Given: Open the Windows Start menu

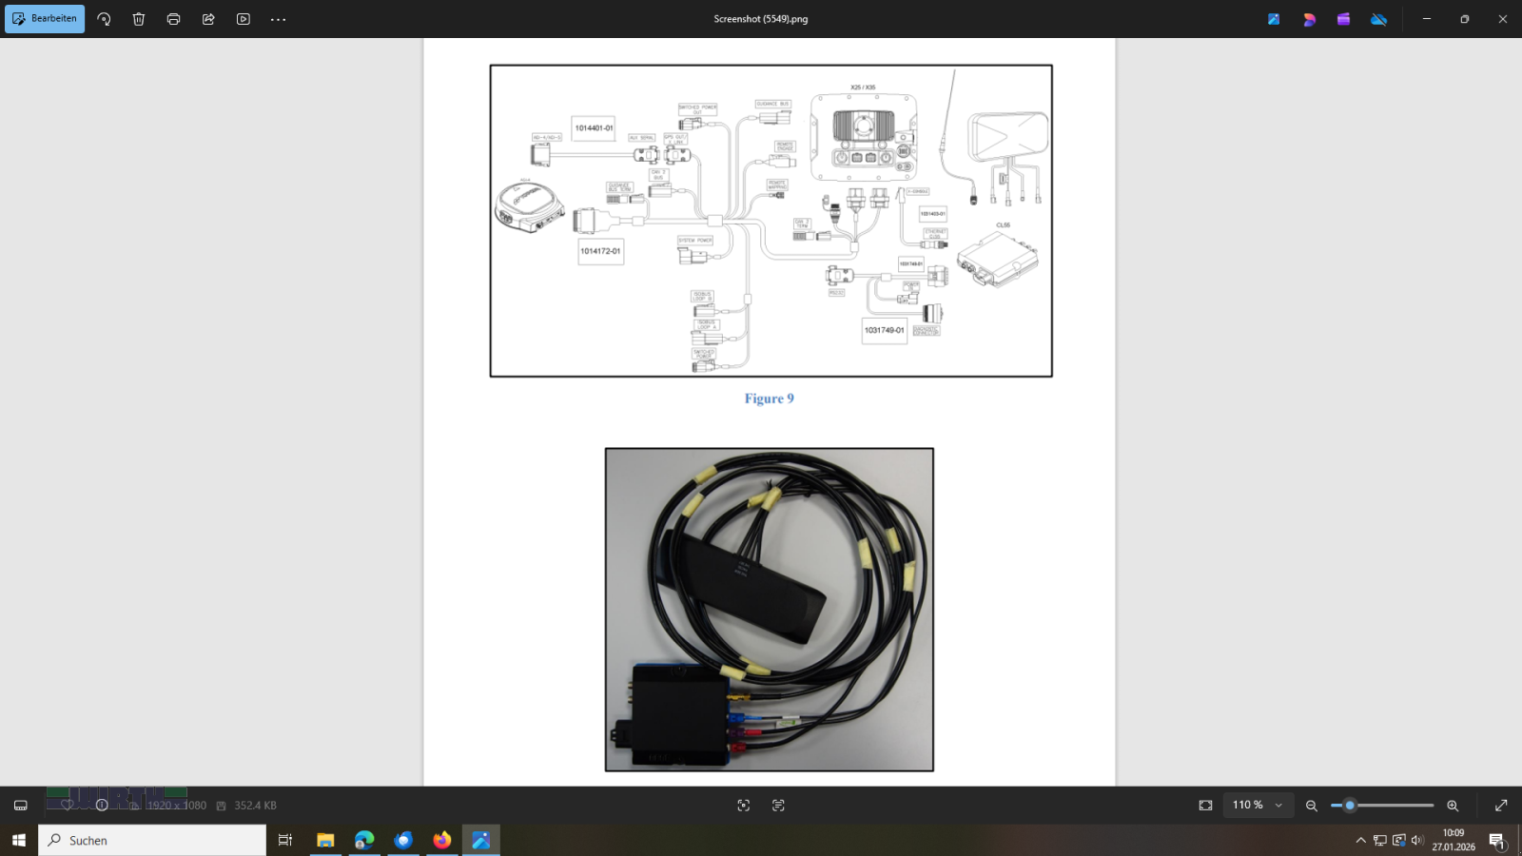Looking at the screenshot, I should point(18,840).
